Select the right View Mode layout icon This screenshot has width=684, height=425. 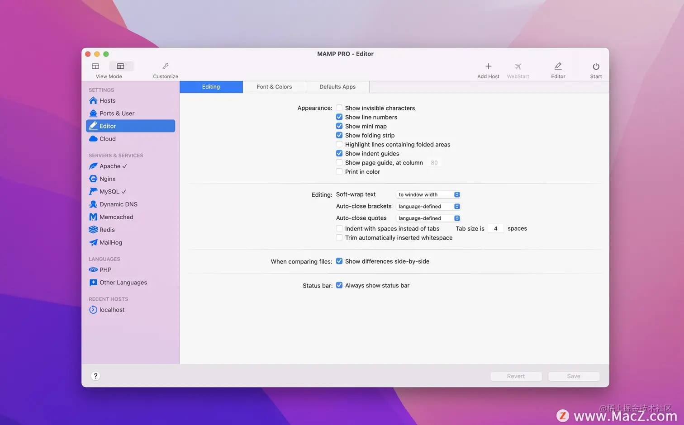(x=121, y=66)
